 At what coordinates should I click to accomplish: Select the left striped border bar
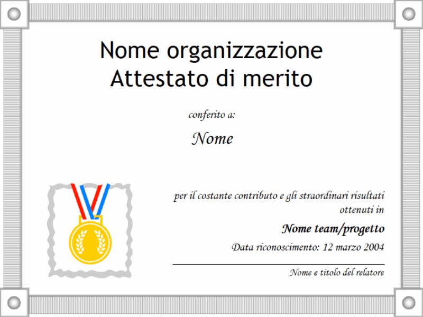pyautogui.click(x=12, y=158)
